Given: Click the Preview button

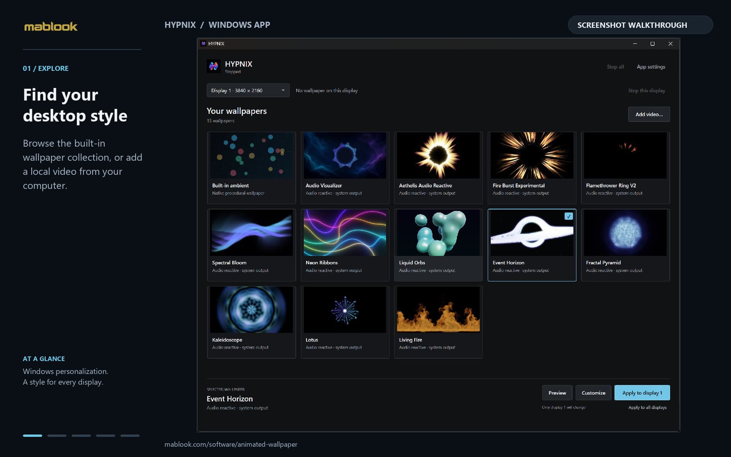Looking at the screenshot, I should pos(557,393).
